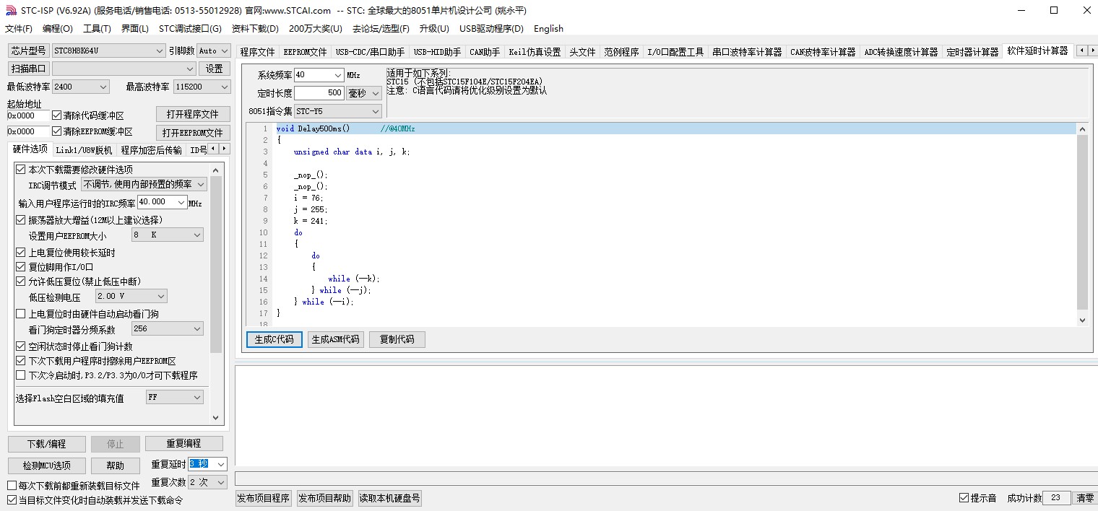Click hardware options list scroll-down arrow
This screenshot has width=1098, height=511.
point(215,417)
